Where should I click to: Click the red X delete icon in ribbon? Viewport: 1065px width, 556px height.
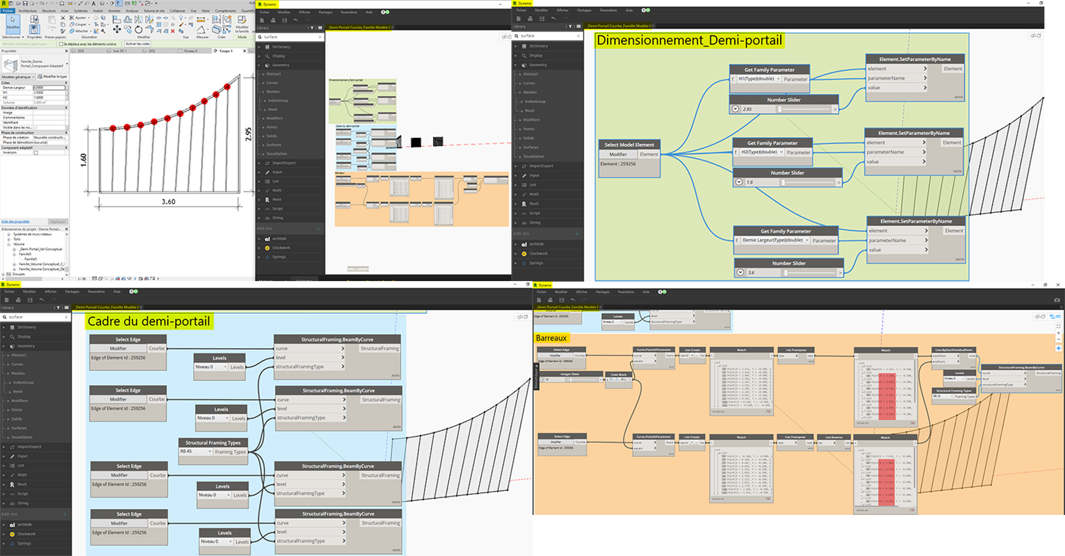coord(173,31)
